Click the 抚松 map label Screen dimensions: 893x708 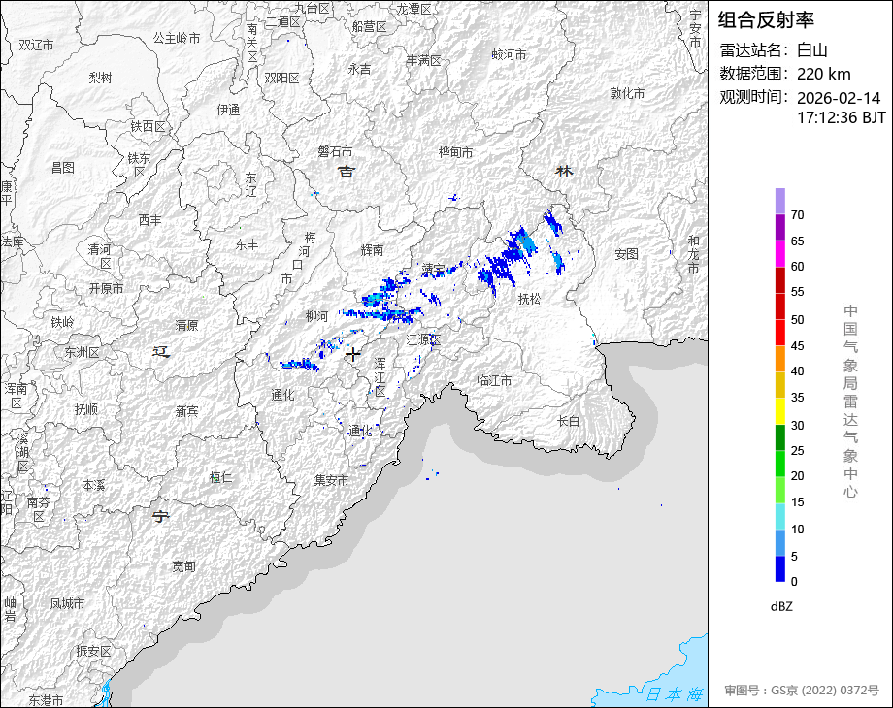click(529, 299)
